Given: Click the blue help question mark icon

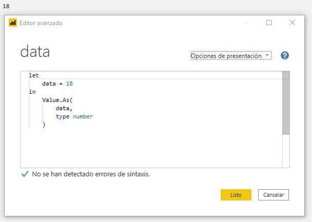Looking at the screenshot, I should pyautogui.click(x=284, y=56).
